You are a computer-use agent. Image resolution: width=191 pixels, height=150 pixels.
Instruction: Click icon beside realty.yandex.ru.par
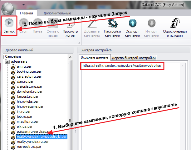pos(13,142)
